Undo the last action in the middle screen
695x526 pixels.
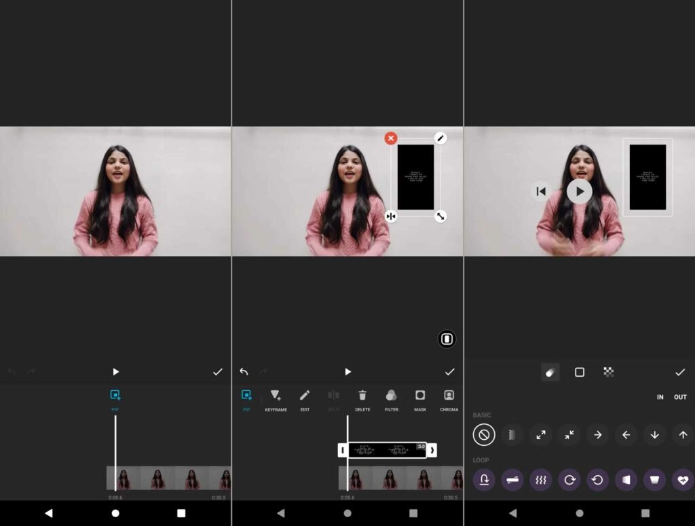coord(244,371)
